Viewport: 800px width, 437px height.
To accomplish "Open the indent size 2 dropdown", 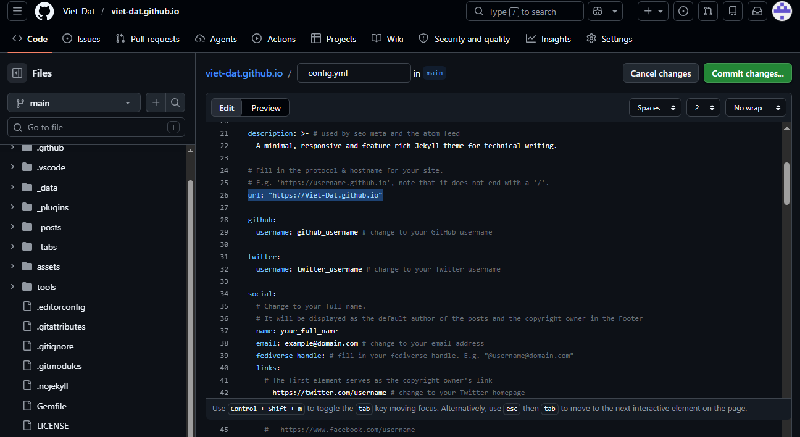I will point(704,108).
